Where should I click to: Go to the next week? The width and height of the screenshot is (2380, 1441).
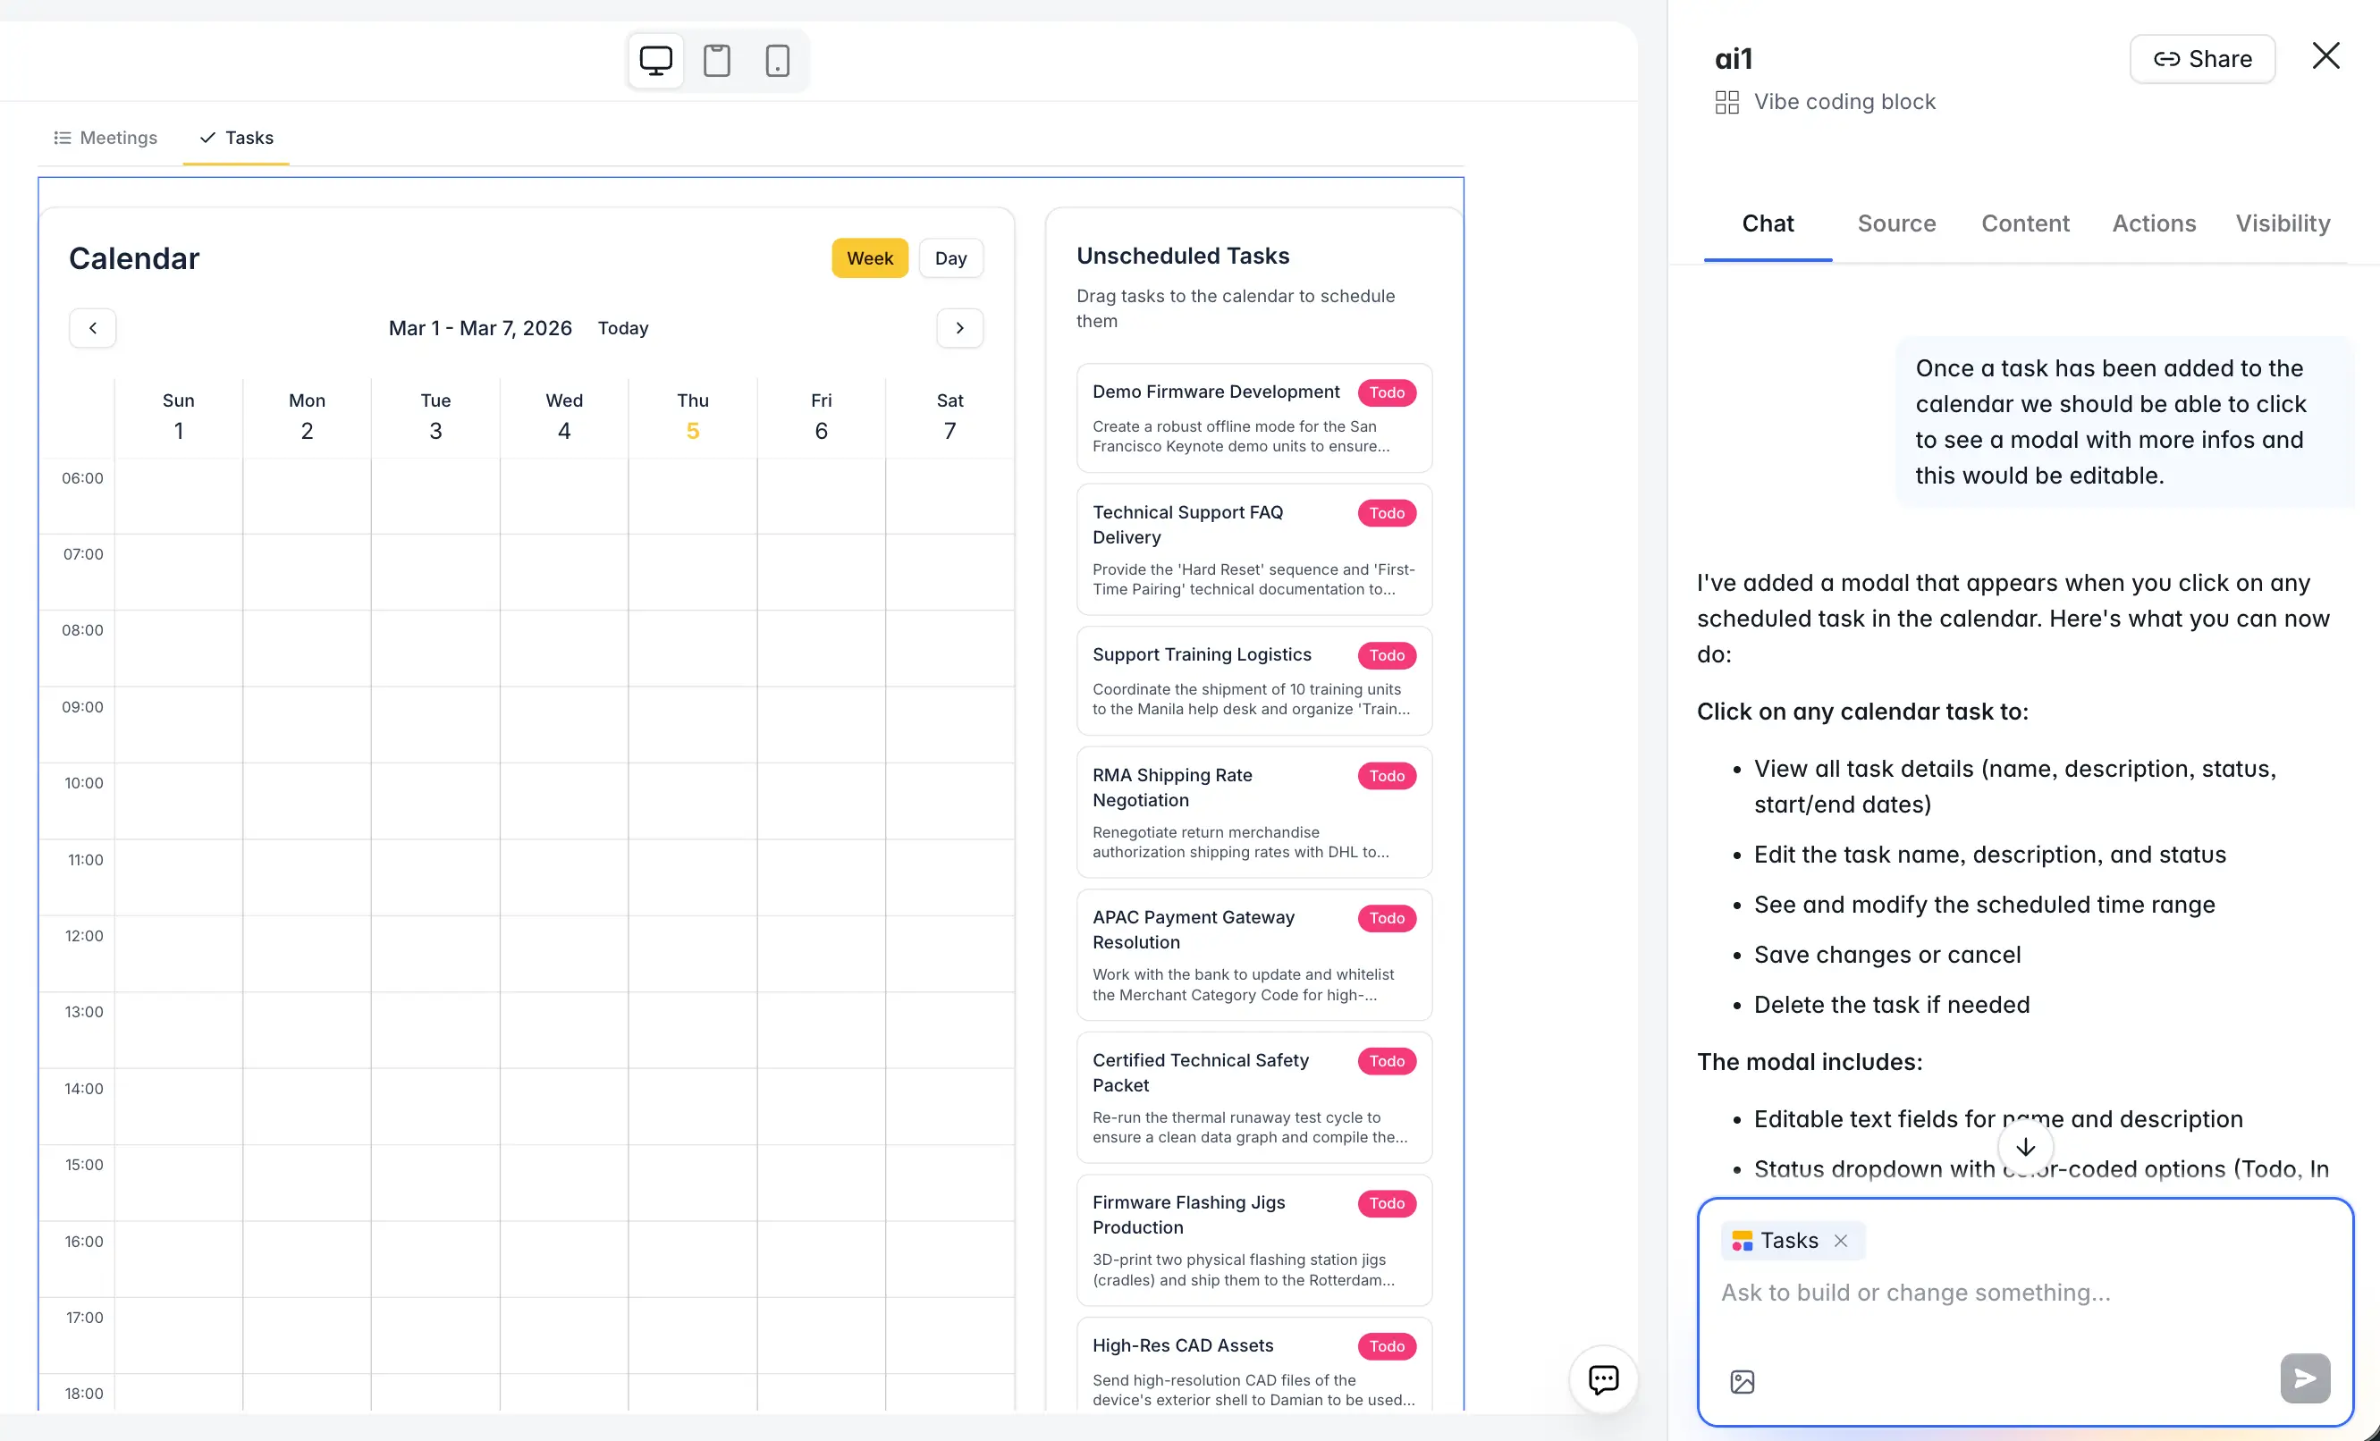click(x=959, y=327)
